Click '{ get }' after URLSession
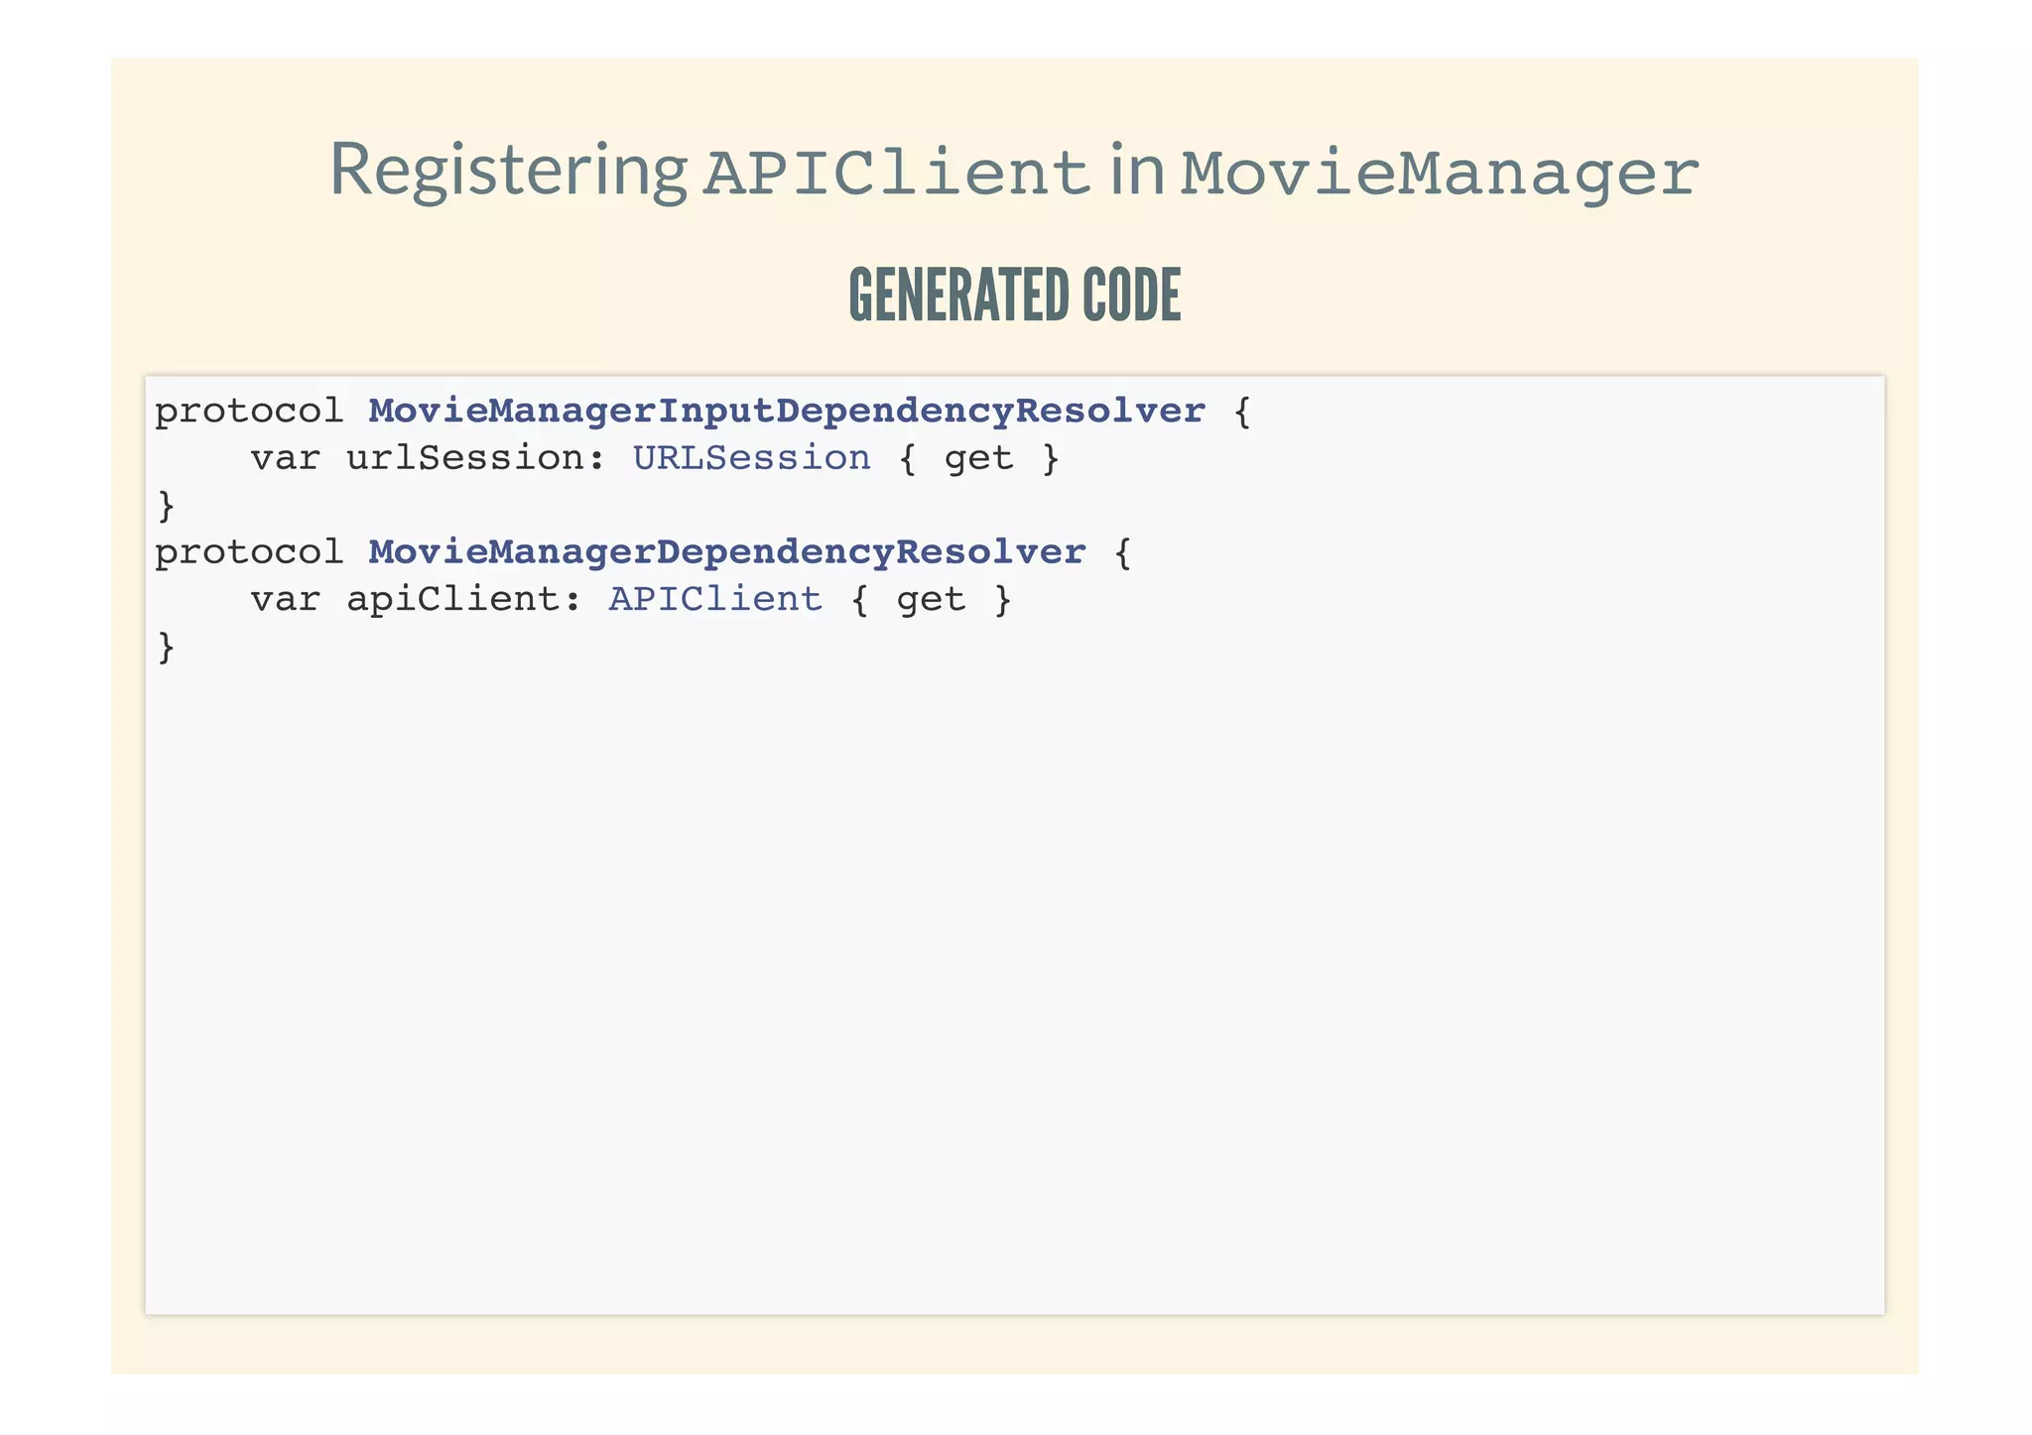Screen dimensions: 2032x1435 pyautogui.click(x=978, y=459)
